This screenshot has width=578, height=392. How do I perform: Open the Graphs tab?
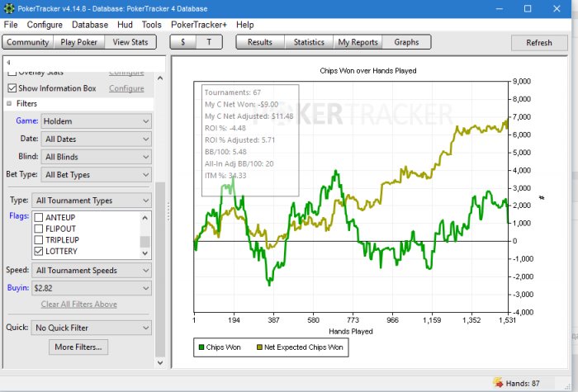click(406, 42)
